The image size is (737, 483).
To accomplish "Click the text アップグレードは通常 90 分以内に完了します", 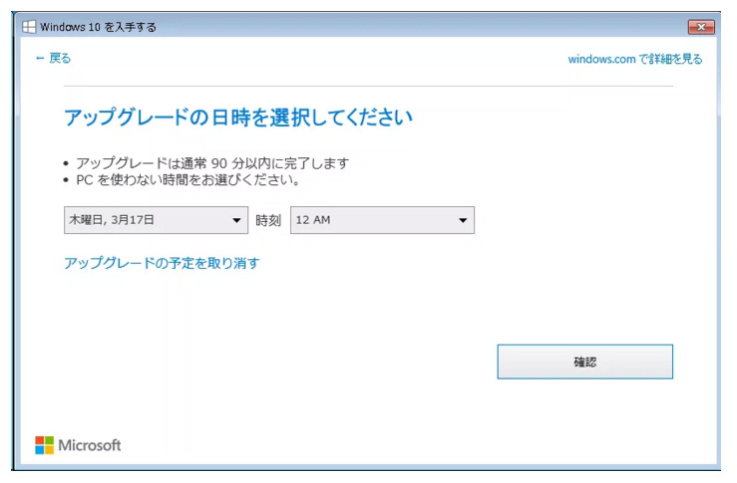I will [x=212, y=163].
